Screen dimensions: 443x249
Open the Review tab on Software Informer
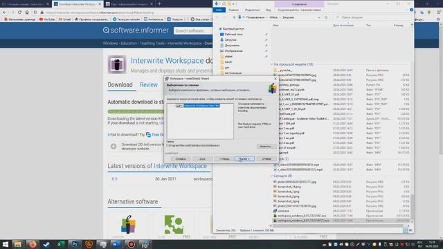149,84
